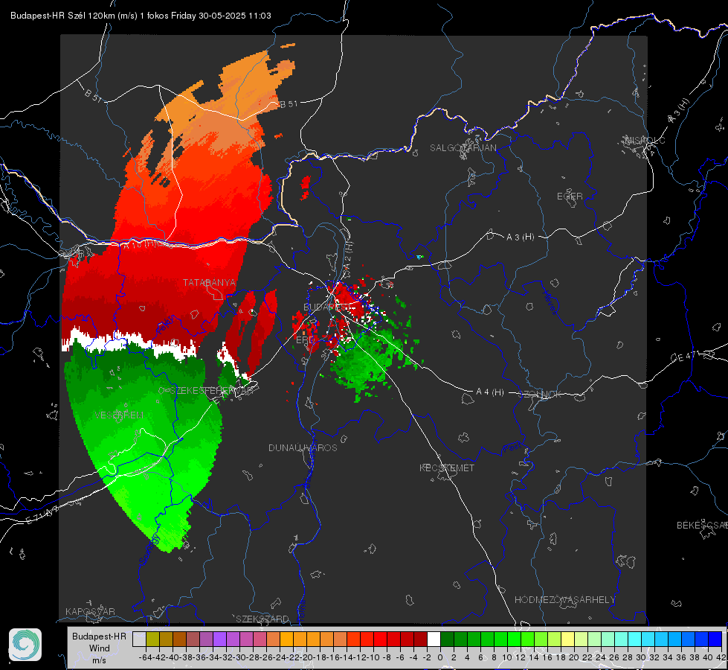Click the SZEKSZÁRD city label

pyautogui.click(x=262, y=619)
